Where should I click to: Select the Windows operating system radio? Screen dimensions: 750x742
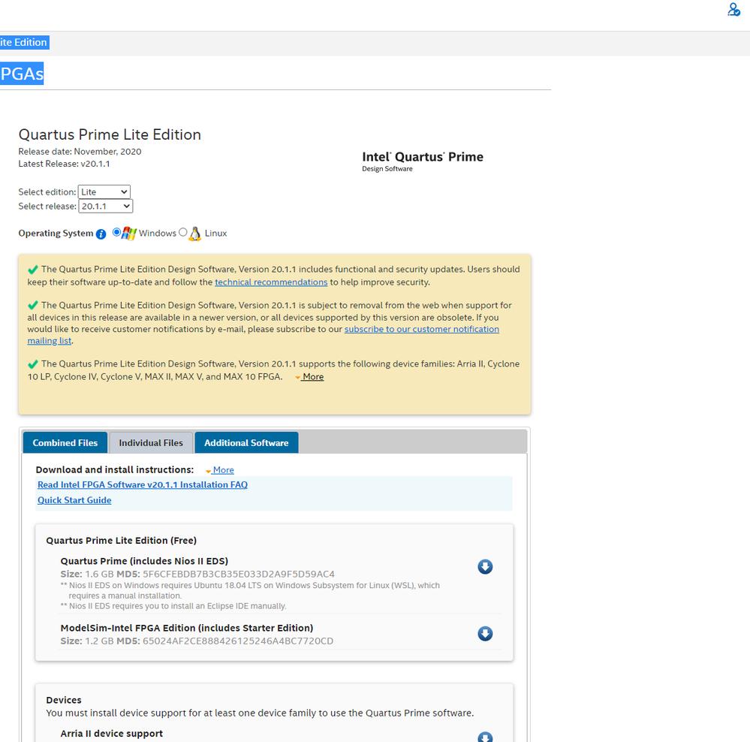coord(116,232)
